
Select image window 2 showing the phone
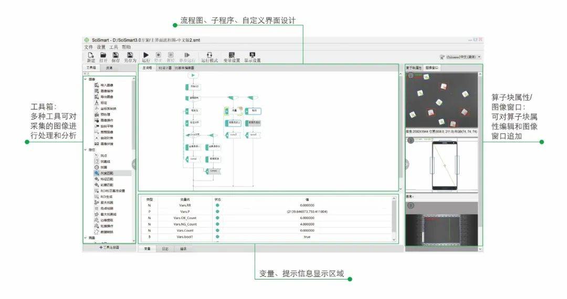pos(442,164)
